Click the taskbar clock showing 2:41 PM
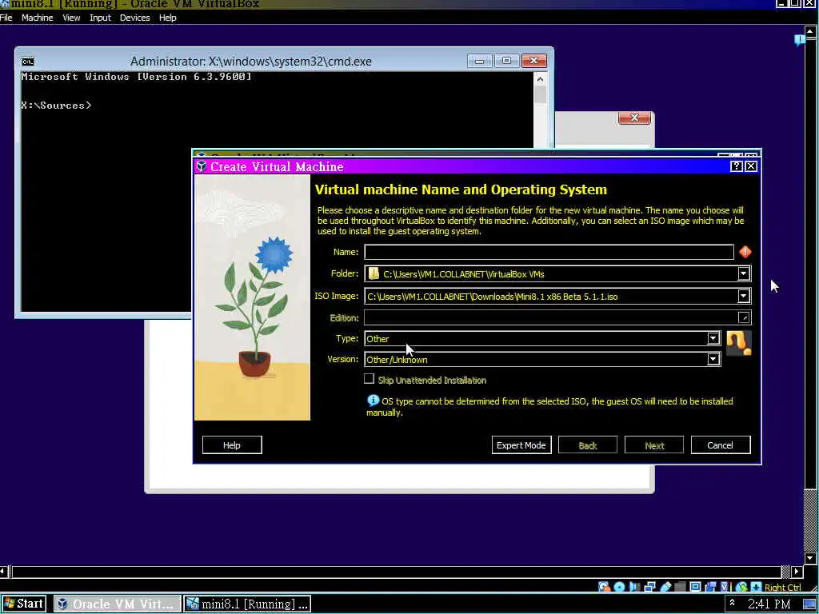 tap(769, 604)
